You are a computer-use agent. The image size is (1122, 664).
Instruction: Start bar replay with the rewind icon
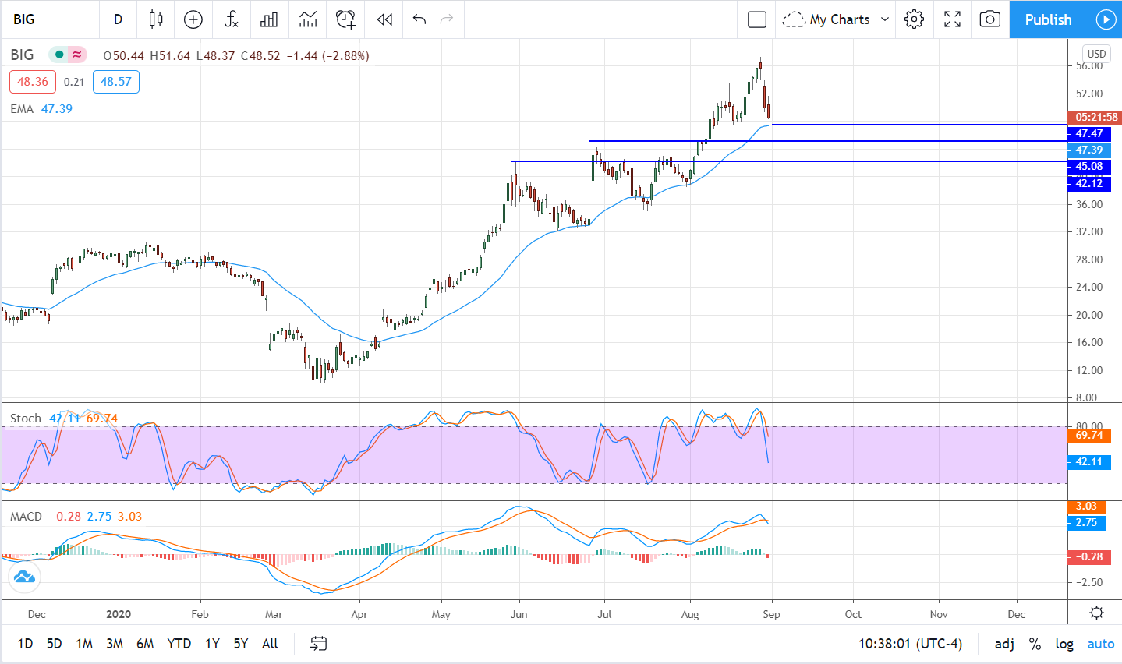pos(384,19)
